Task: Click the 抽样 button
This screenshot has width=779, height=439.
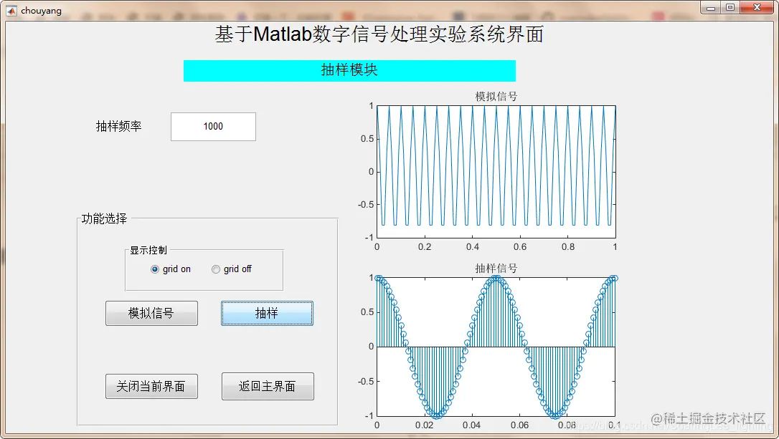Action: coord(267,314)
